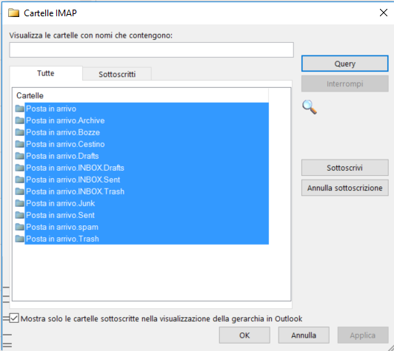394x351 pixels.
Task: Toggle Mostra solo le cartelle sottoscritte checkbox
Action: (x=14, y=318)
